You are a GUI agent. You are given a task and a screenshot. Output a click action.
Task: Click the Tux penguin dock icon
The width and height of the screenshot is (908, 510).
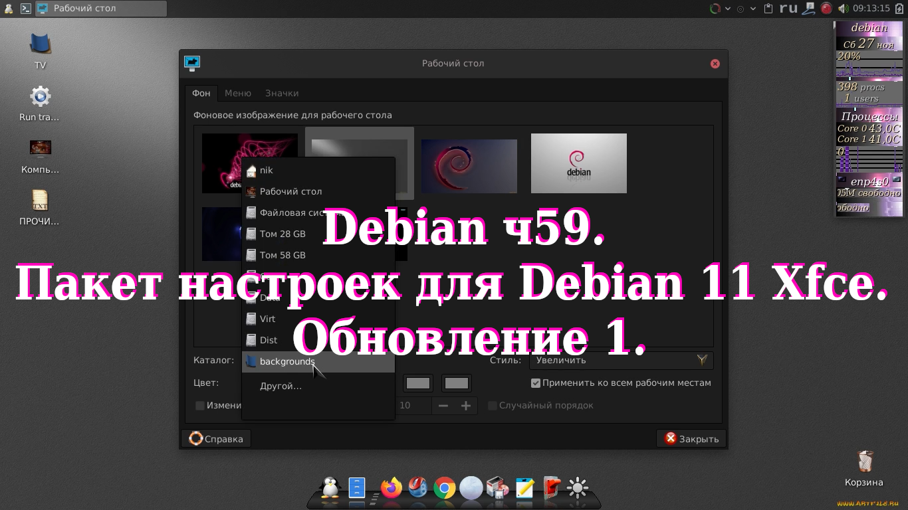(x=330, y=488)
